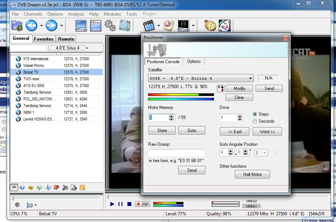Open the stopwatch timer icon
Screen dimensions: 336x222
click(x=210, y=26)
